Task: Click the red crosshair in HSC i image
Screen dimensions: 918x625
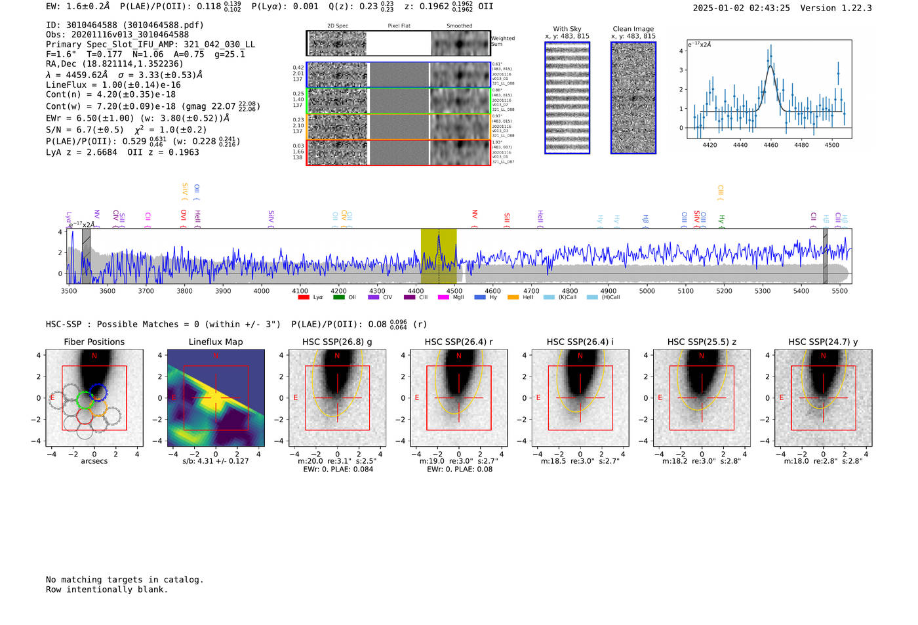Action: tap(580, 397)
